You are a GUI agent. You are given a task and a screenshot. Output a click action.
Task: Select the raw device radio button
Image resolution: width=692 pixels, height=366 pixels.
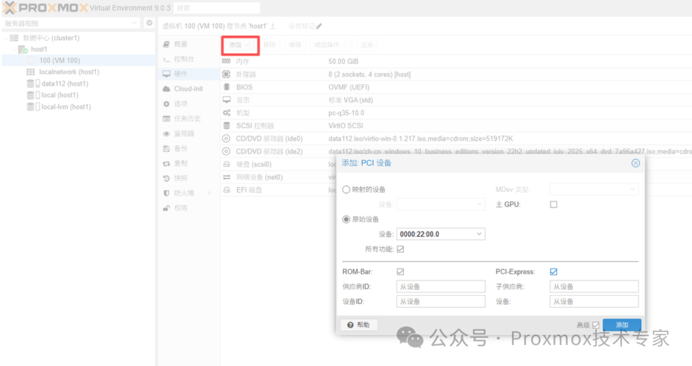point(346,219)
